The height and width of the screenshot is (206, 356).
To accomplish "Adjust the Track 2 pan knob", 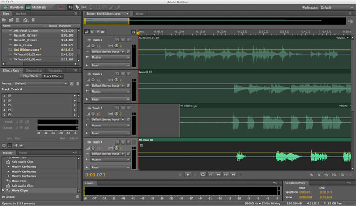I will tap(117, 80).
